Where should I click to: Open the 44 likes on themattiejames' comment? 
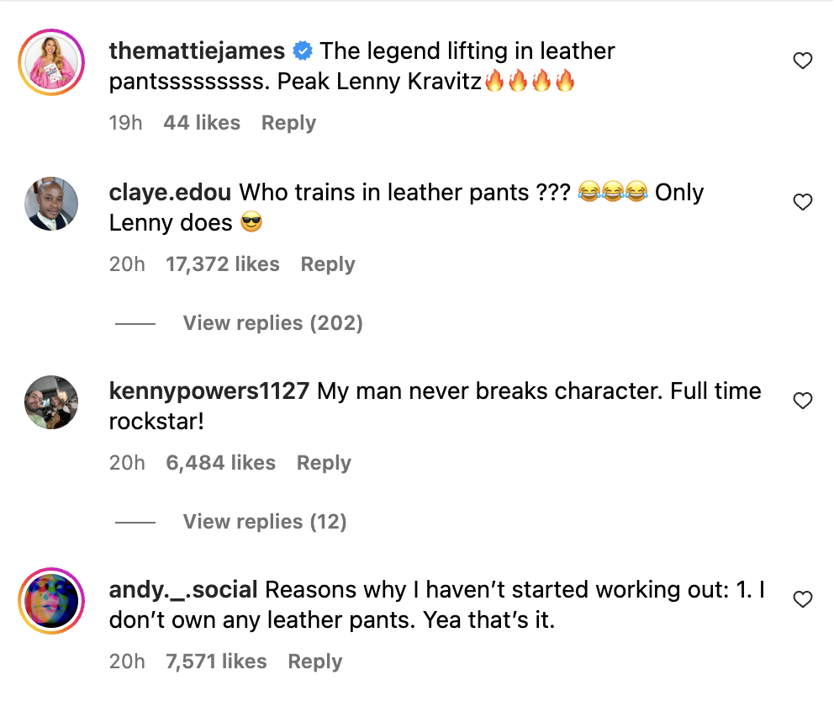(x=201, y=123)
